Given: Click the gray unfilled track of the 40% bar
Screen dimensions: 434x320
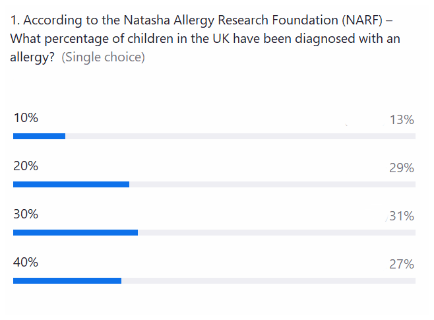Looking at the screenshot, I should pos(268,280).
